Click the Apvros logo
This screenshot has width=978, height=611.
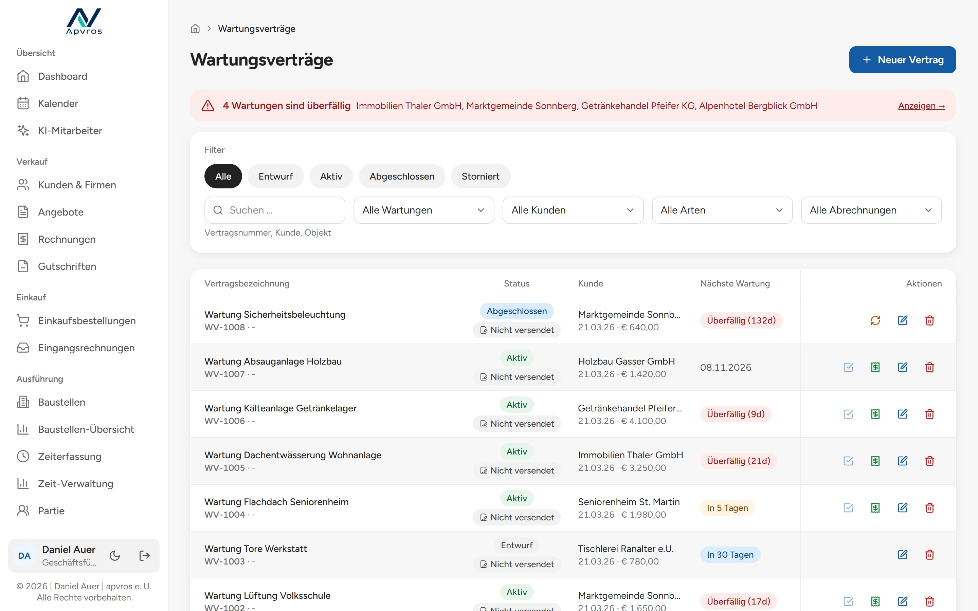[84, 21]
